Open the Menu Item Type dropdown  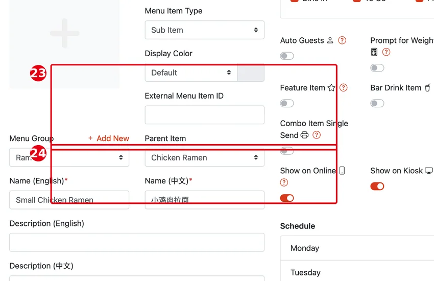click(205, 30)
